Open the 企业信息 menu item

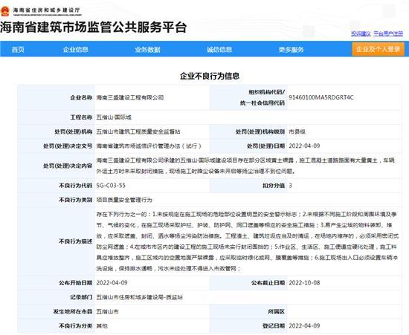click(x=76, y=50)
